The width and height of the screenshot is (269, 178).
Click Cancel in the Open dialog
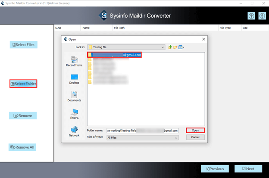[195, 137]
